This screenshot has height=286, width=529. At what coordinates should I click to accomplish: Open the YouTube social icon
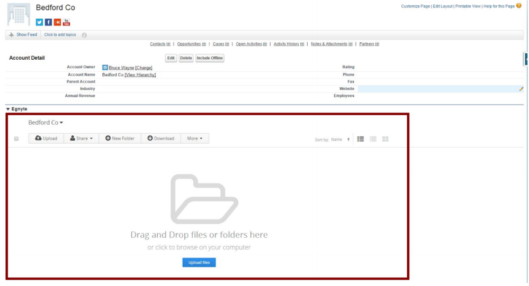tap(67, 22)
